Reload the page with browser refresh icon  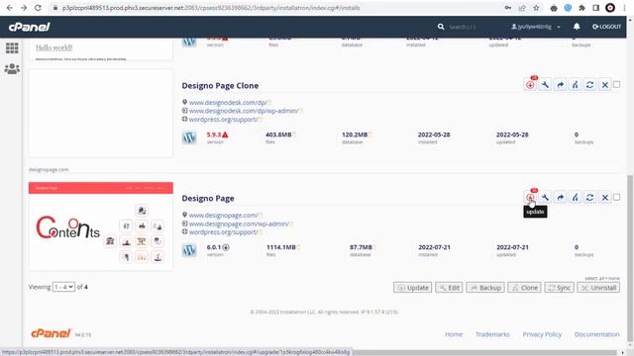[x=38, y=8]
